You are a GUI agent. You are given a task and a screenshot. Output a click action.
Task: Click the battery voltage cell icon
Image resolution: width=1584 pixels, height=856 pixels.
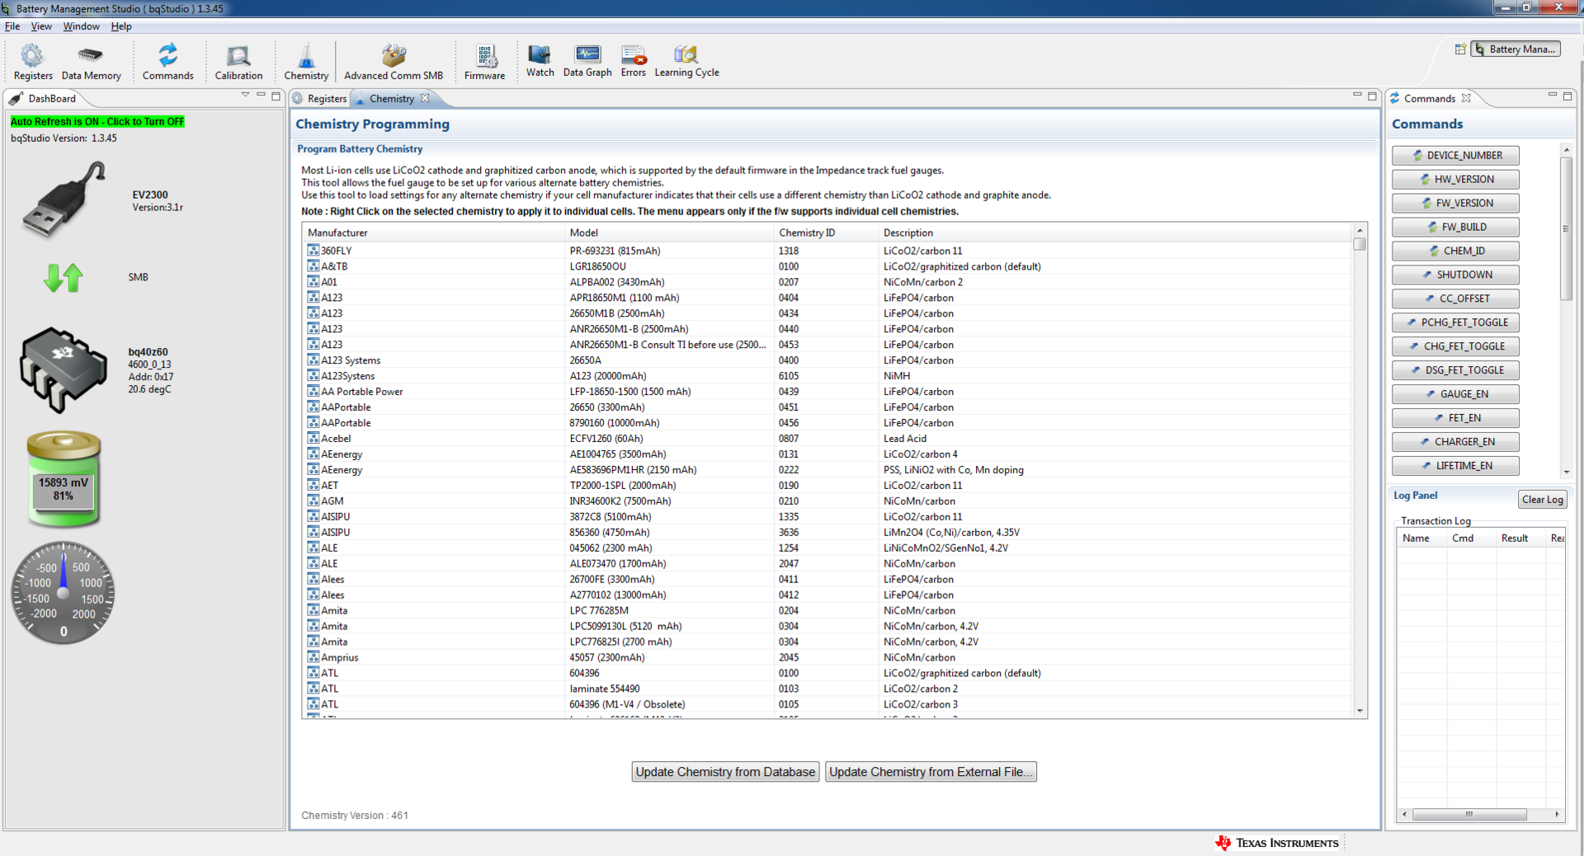point(64,478)
